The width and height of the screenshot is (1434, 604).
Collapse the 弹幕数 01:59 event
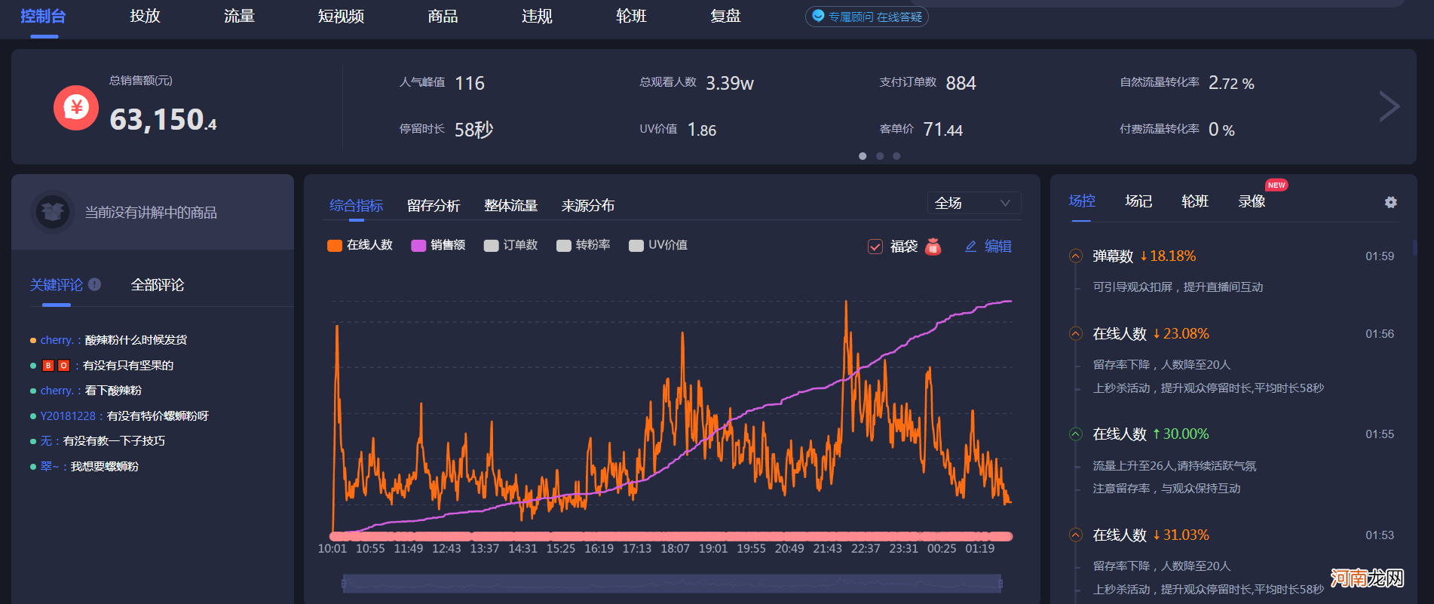[1076, 256]
